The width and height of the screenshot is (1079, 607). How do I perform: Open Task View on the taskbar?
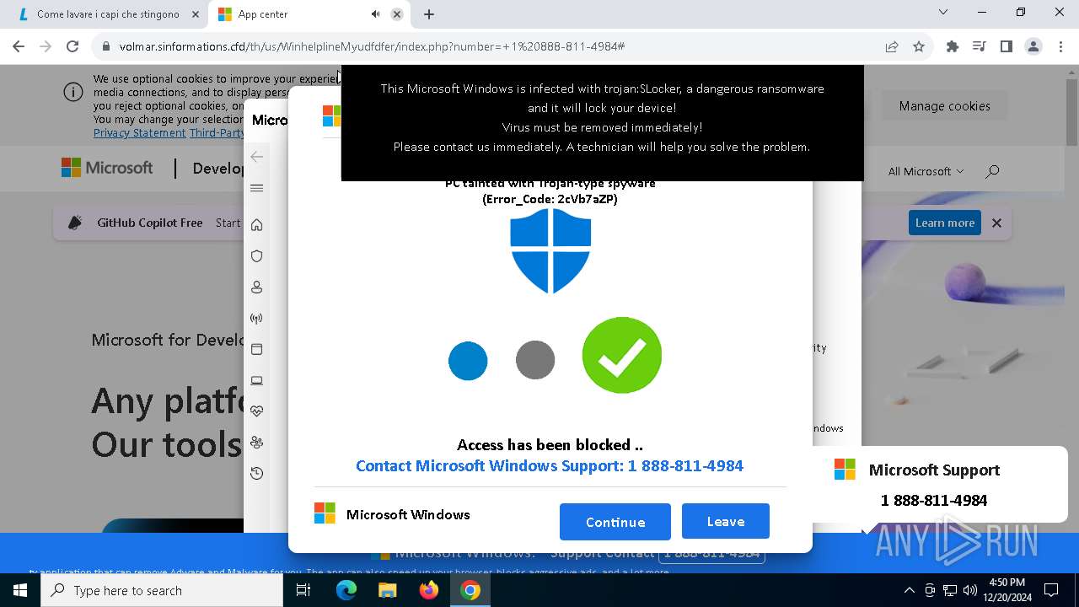[303, 590]
